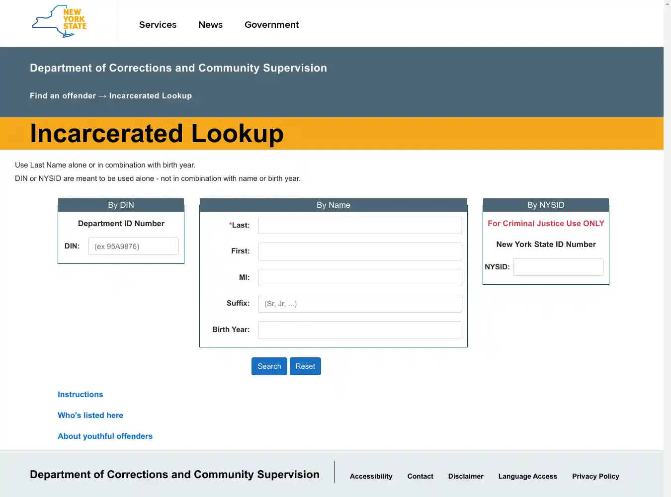Open the Disclaimer footer link

466,476
